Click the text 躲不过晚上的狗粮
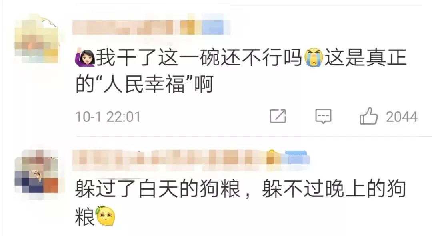The height and width of the screenshot is (236, 432). (x=334, y=189)
